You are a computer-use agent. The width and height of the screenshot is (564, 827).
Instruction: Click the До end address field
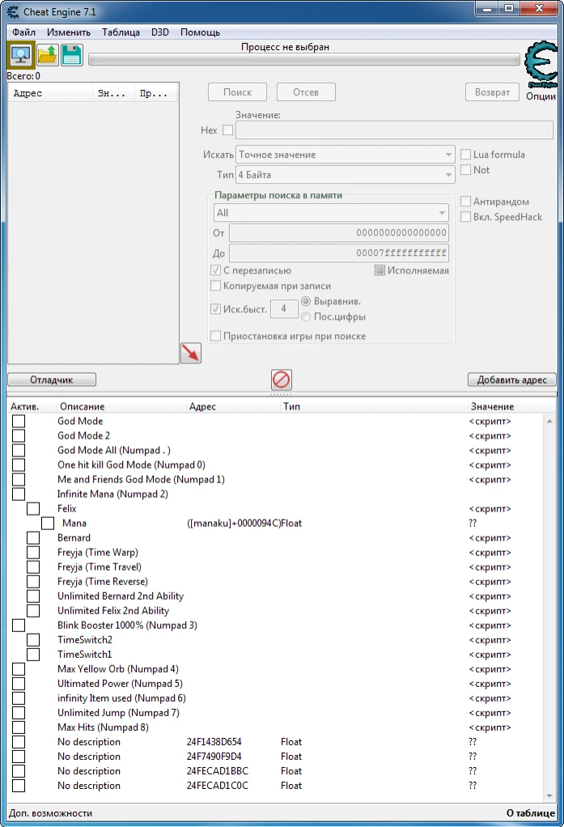pyautogui.click(x=339, y=252)
